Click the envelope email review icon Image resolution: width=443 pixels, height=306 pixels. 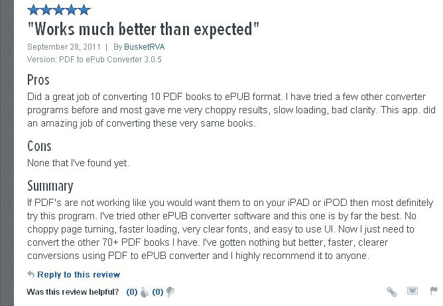tap(412, 291)
